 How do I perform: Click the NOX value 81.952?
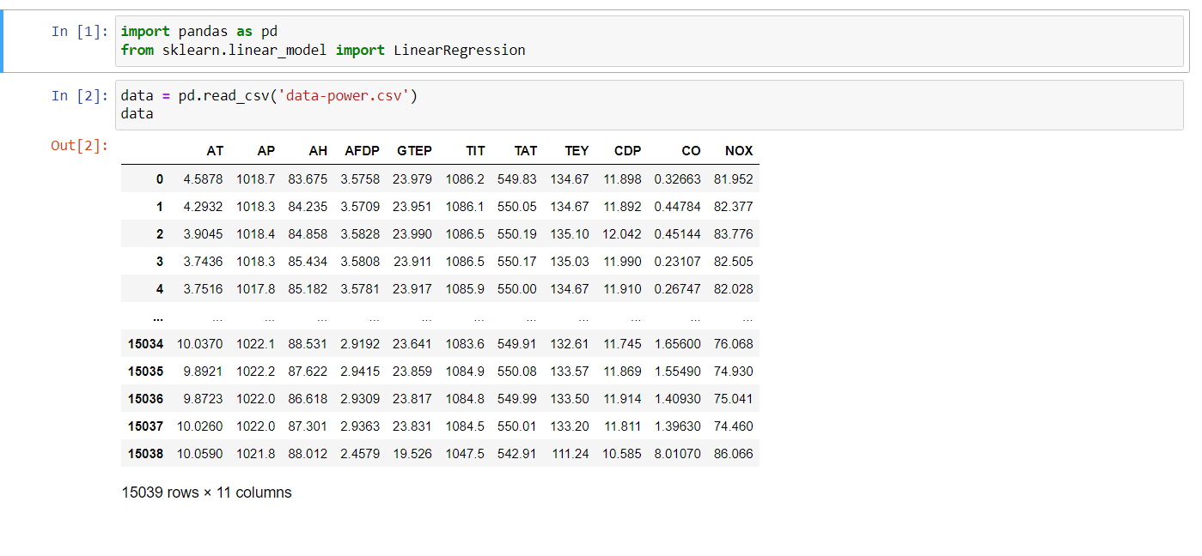coord(734,179)
